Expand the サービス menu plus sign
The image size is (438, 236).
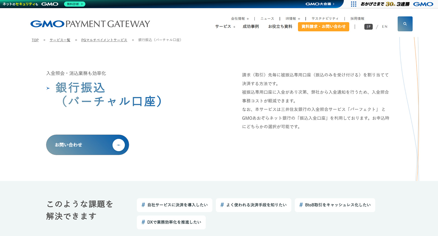point(234,27)
